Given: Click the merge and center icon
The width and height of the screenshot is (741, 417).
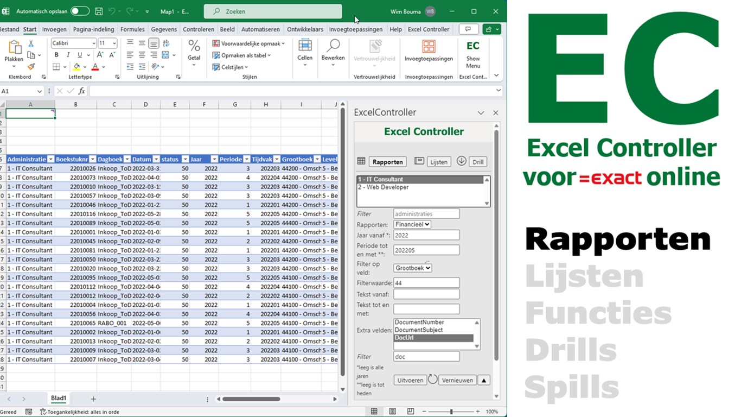Looking at the screenshot, I should point(165,55).
